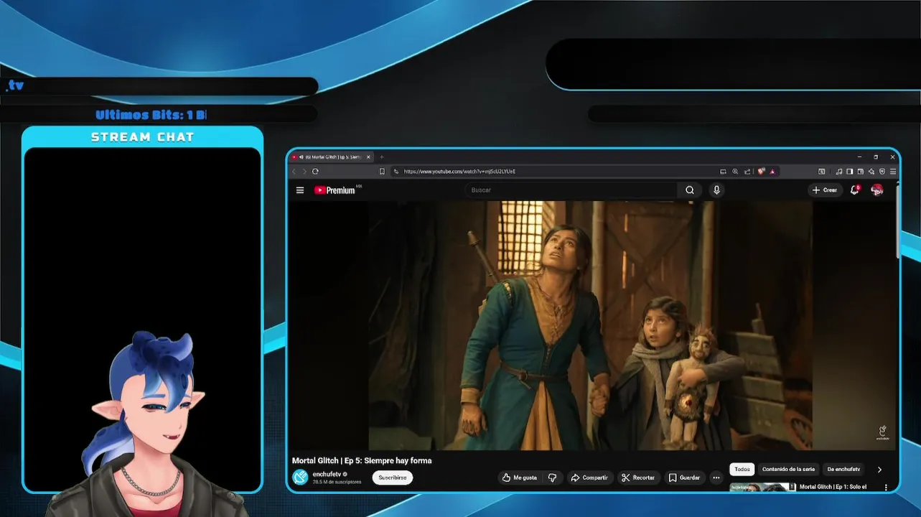
Task: Open Brave Rewards triangle icon
Action: [772, 172]
